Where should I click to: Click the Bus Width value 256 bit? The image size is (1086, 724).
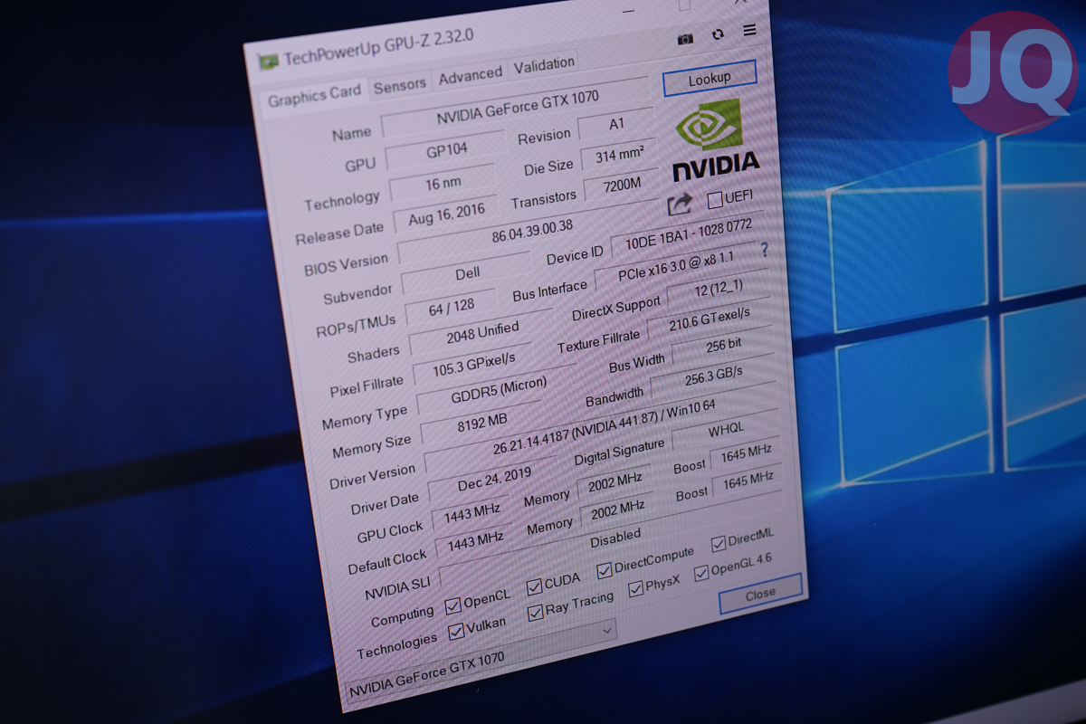723,347
